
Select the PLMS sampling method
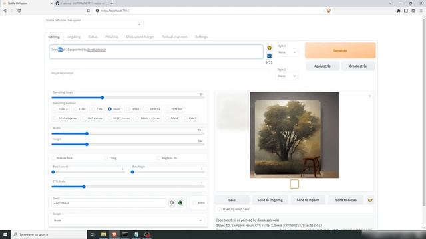click(x=190, y=118)
